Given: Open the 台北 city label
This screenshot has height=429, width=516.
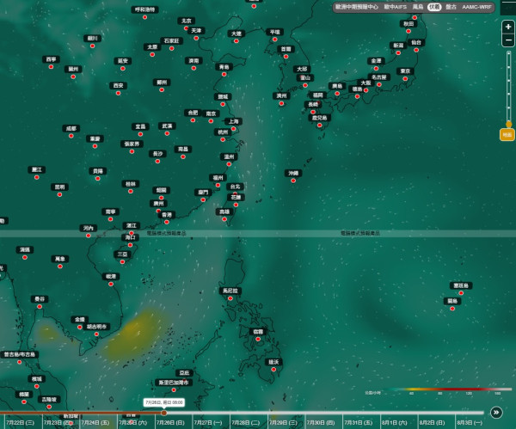Looking at the screenshot, I should click(x=236, y=187).
